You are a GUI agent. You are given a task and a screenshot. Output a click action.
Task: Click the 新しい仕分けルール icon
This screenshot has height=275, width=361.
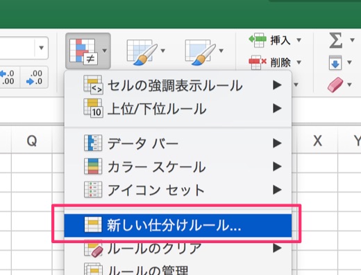coord(93,224)
